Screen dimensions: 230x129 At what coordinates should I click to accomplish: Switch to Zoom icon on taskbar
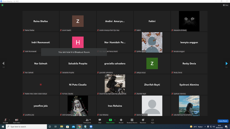91,126
